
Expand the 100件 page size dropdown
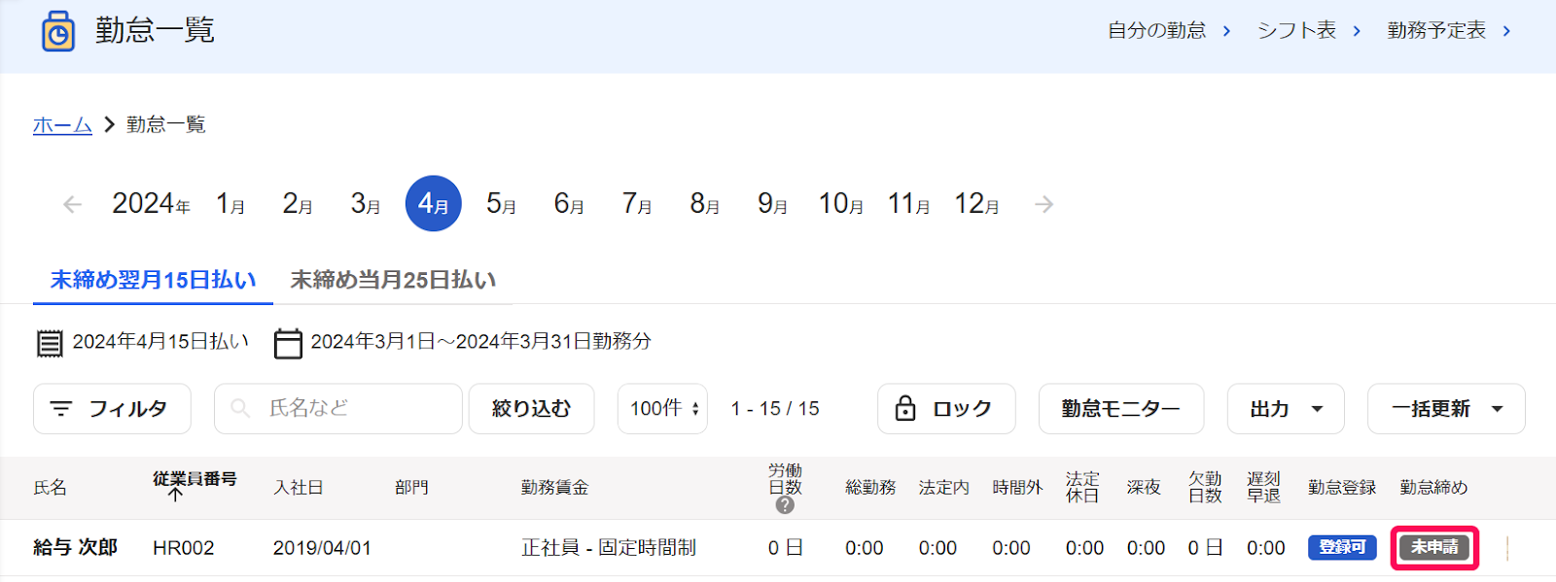point(662,409)
